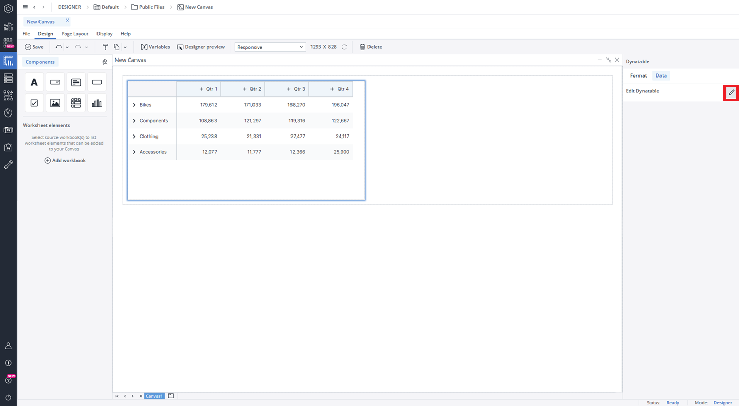Open the Responsive layout dropdown
The width and height of the screenshot is (739, 406).
pos(270,47)
